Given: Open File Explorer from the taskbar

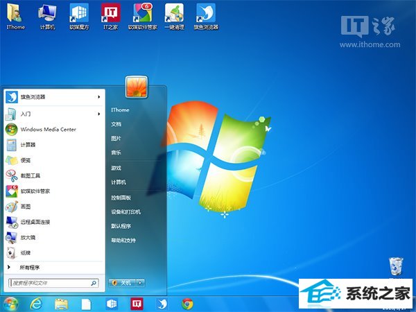Looking at the screenshot, I should click(x=61, y=304).
